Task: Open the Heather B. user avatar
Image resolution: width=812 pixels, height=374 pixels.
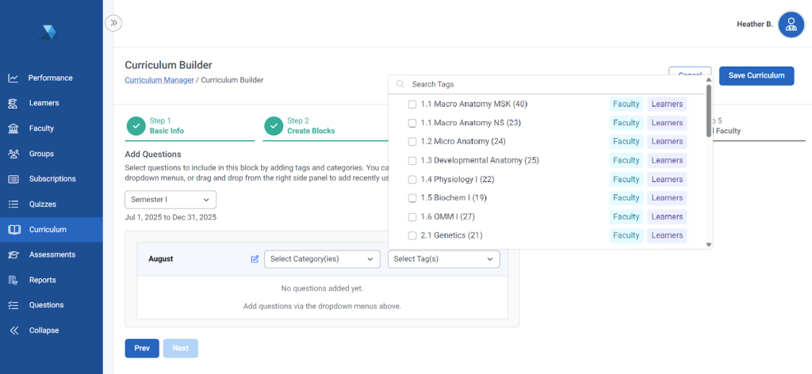Action: click(791, 25)
